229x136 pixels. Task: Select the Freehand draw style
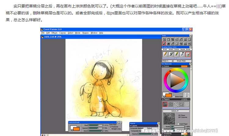click(x=111, y=127)
